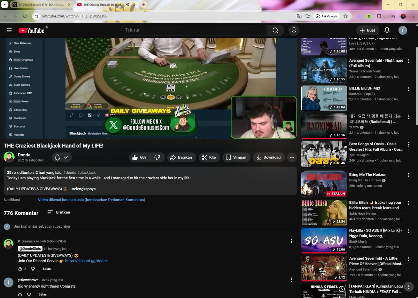
Task: Expand notification bell subscription dropdown
Action: click(62, 157)
